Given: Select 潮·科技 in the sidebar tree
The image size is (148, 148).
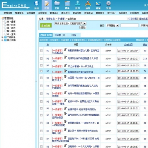Looking at the screenshot, I should click(11, 25).
